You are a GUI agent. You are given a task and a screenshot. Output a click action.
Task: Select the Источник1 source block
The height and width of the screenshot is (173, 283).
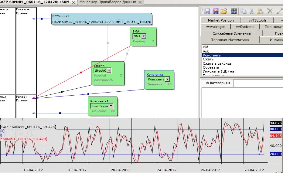[x=102, y=19]
